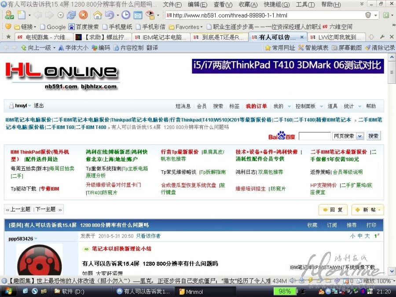Click the browser address bar URL field
Viewport: 396px width, 297px height.
coord(264,15)
